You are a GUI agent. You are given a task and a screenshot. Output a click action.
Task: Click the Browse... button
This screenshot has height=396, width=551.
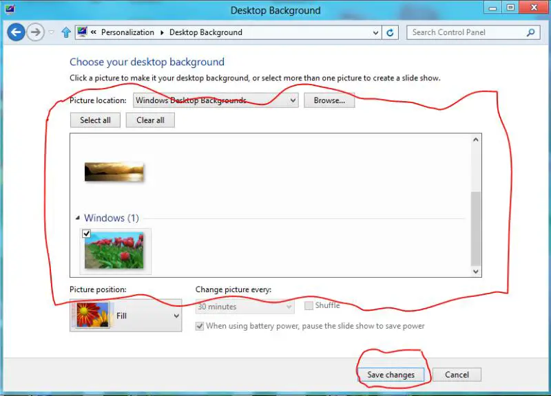[x=329, y=100]
